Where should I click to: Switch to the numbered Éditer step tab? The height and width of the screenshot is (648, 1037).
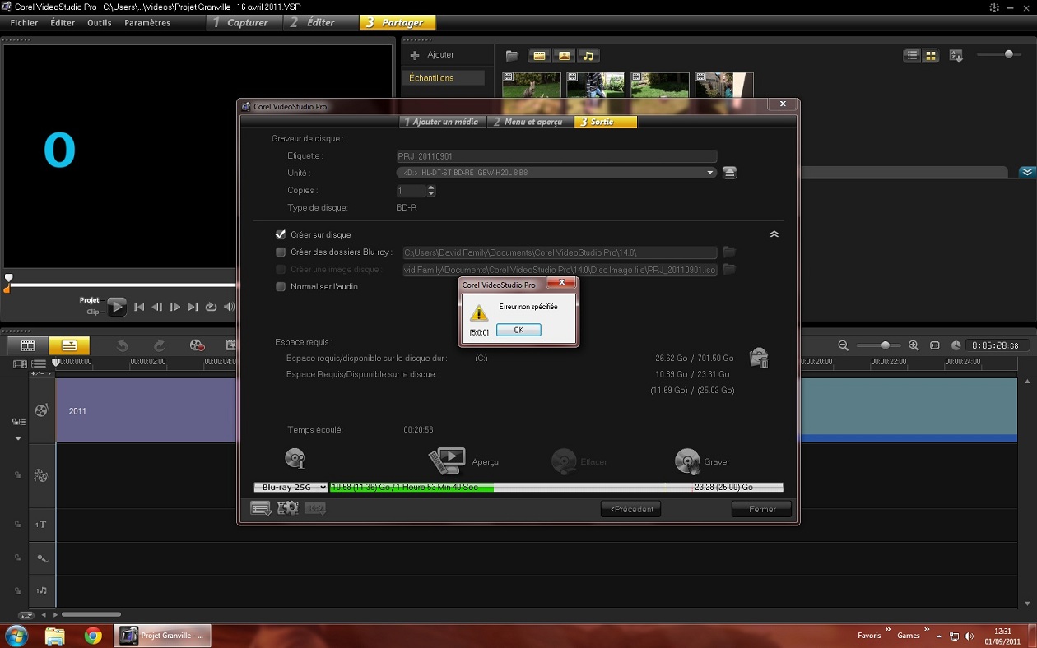[x=321, y=23]
